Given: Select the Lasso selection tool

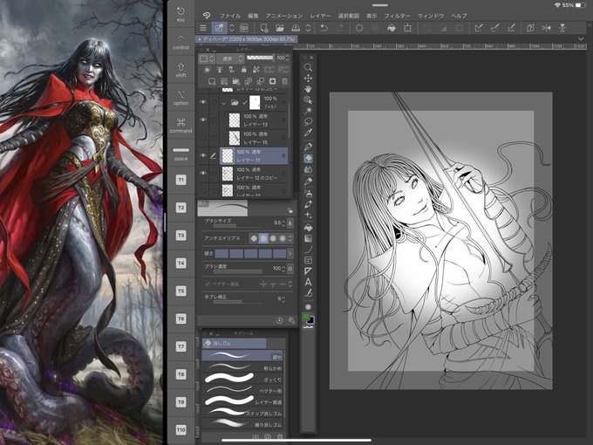Looking at the screenshot, I should click(308, 121).
